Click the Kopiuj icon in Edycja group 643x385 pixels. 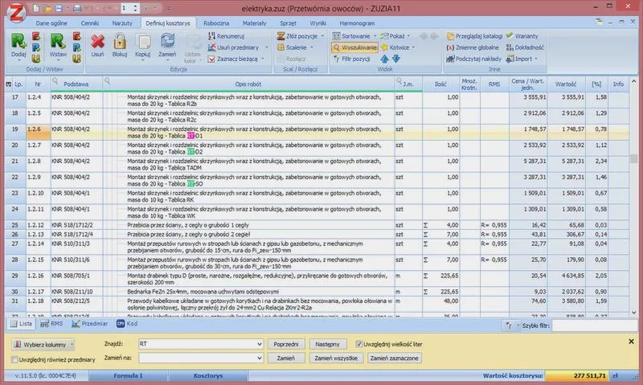[x=143, y=42]
